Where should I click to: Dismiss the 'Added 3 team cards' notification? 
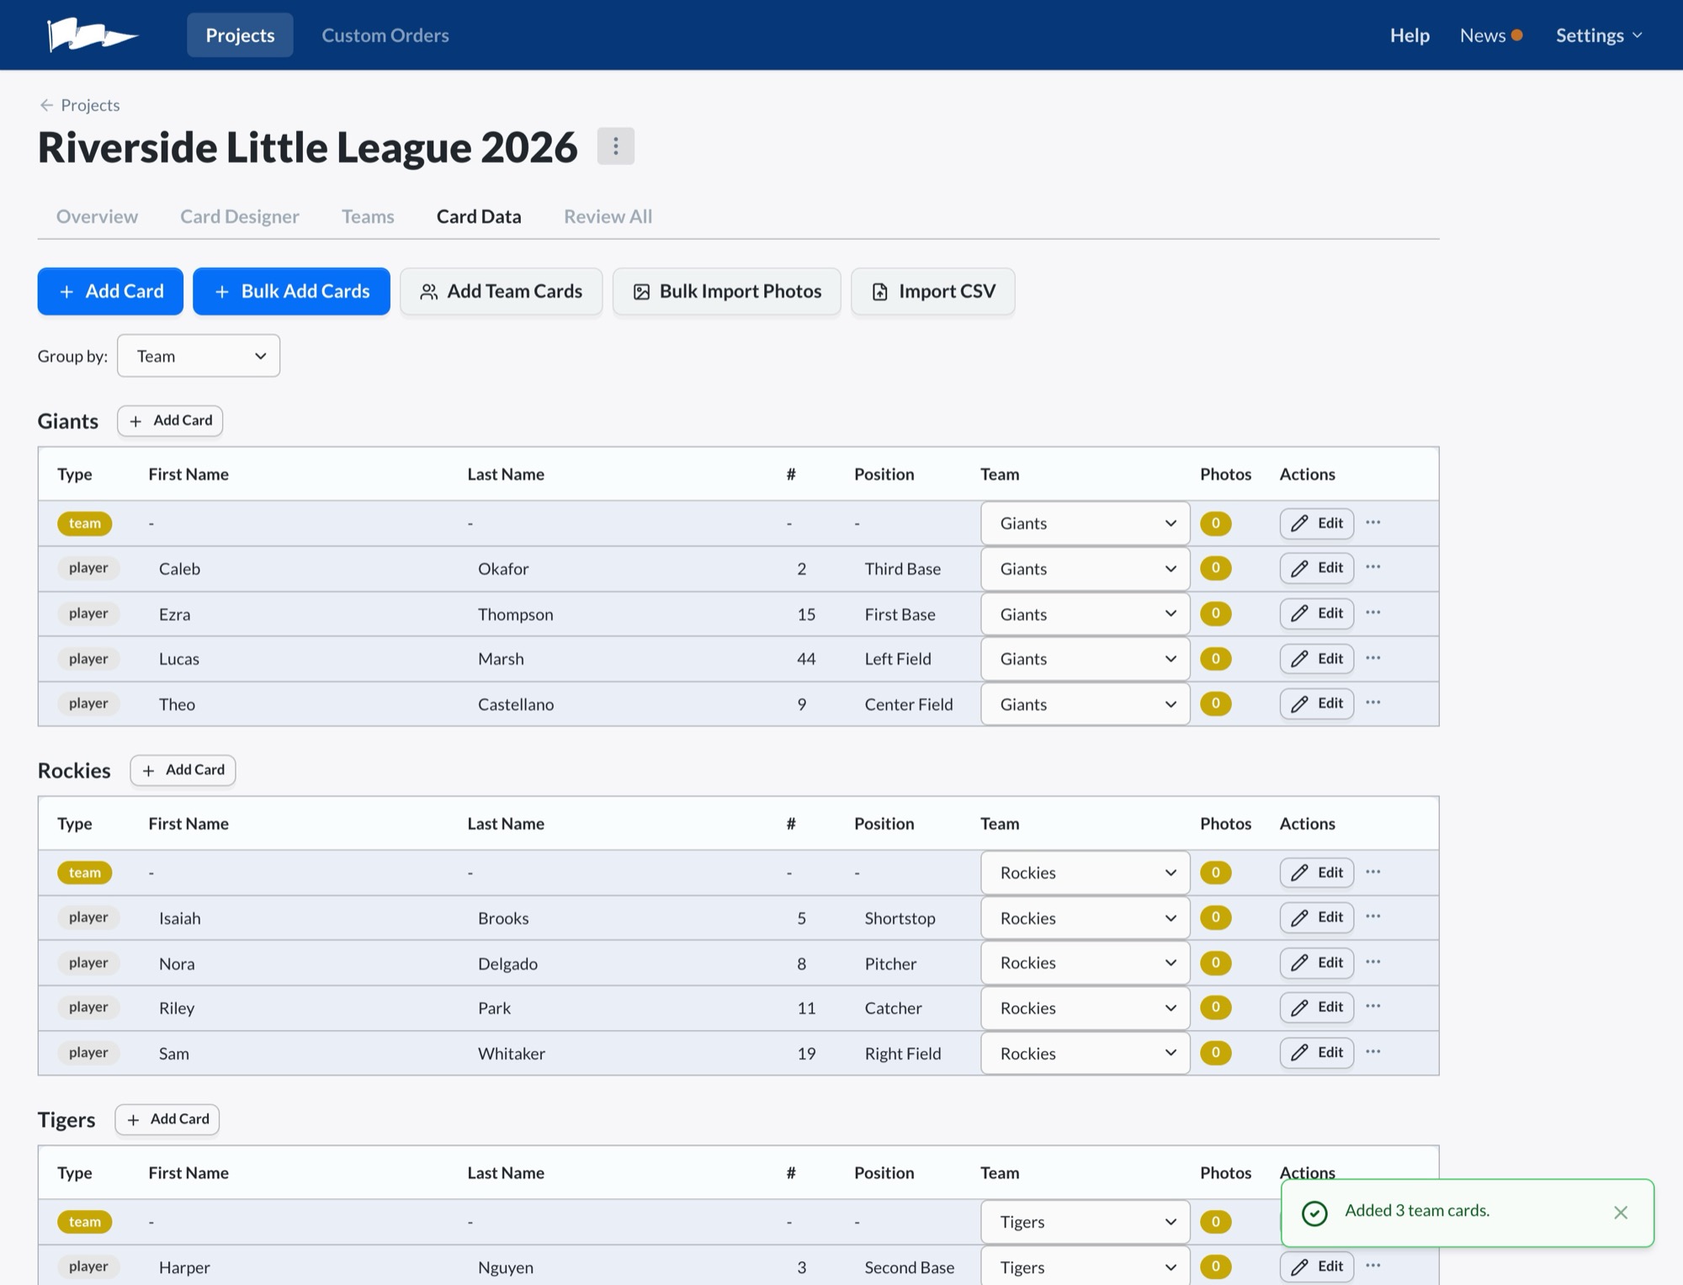1621,1213
